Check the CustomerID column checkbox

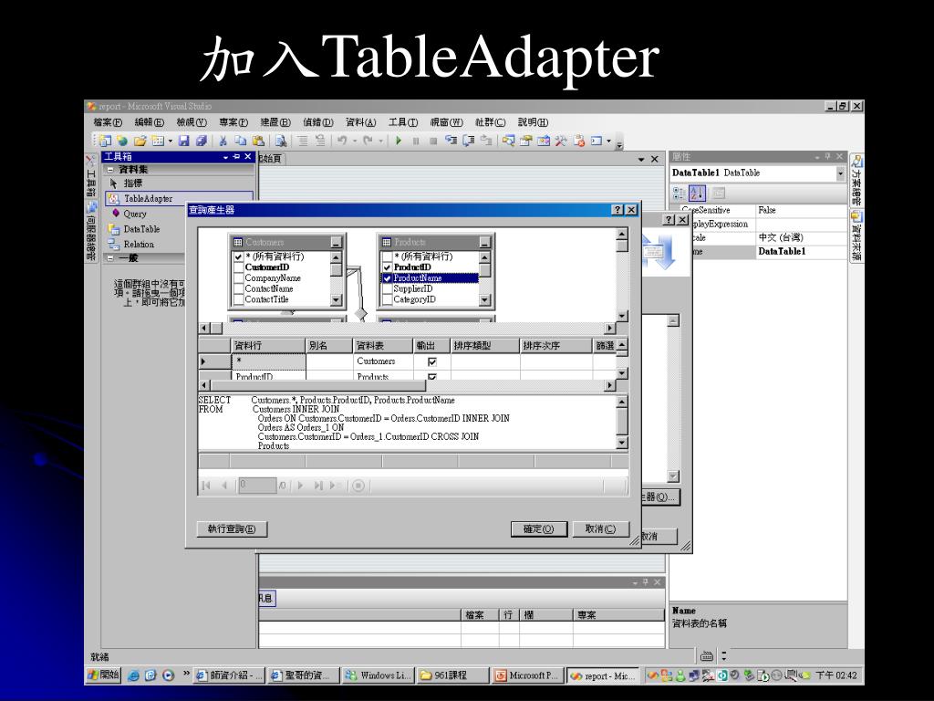238,267
